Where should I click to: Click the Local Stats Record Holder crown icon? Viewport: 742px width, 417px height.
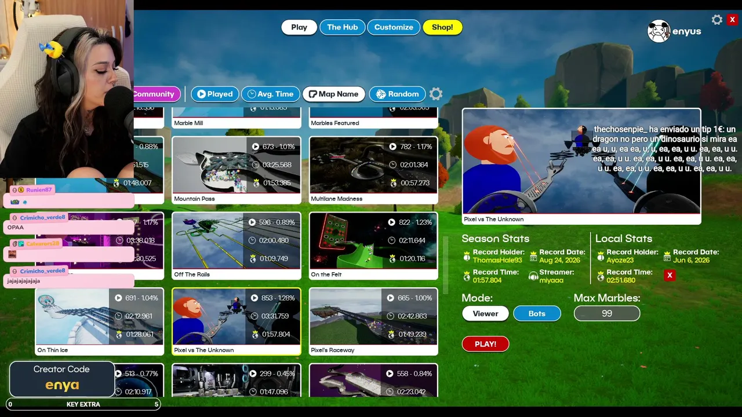click(x=601, y=256)
